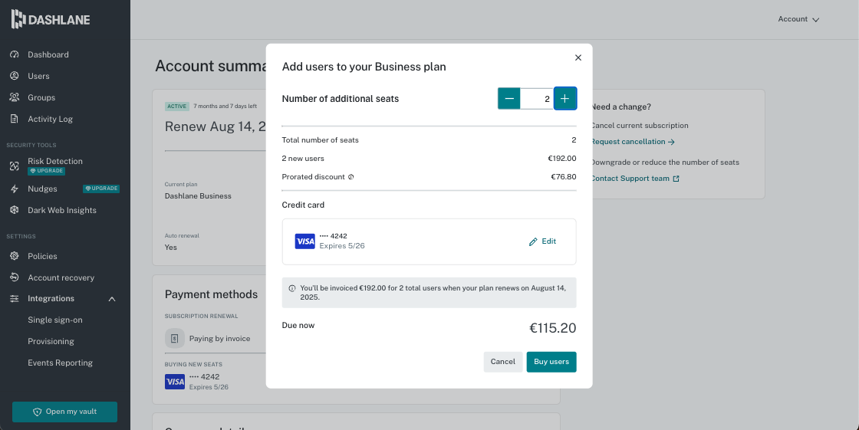Open the Policies gear icon

pos(15,256)
